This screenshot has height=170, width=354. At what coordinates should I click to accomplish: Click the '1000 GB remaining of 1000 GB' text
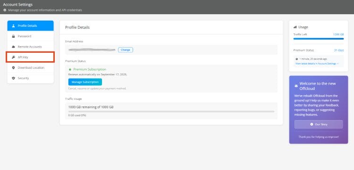[91, 107]
